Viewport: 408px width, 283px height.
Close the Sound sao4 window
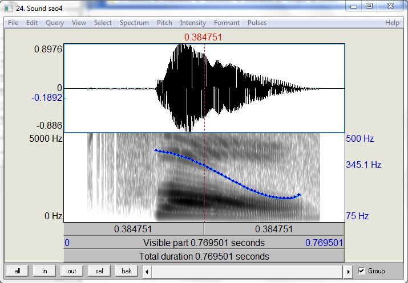(390, 6)
